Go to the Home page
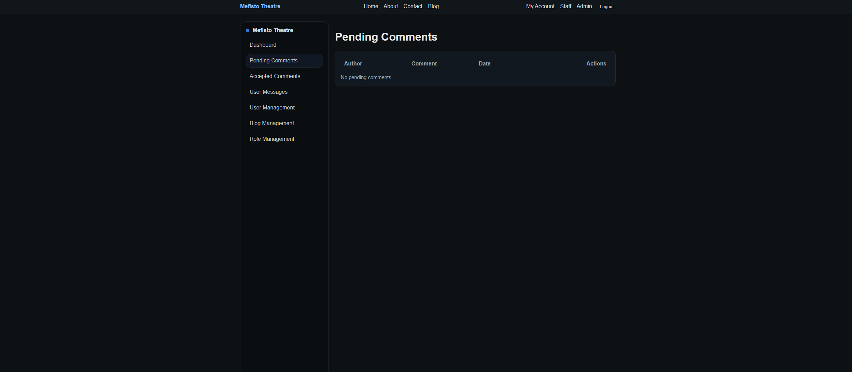This screenshot has width=852, height=372. 371,6
